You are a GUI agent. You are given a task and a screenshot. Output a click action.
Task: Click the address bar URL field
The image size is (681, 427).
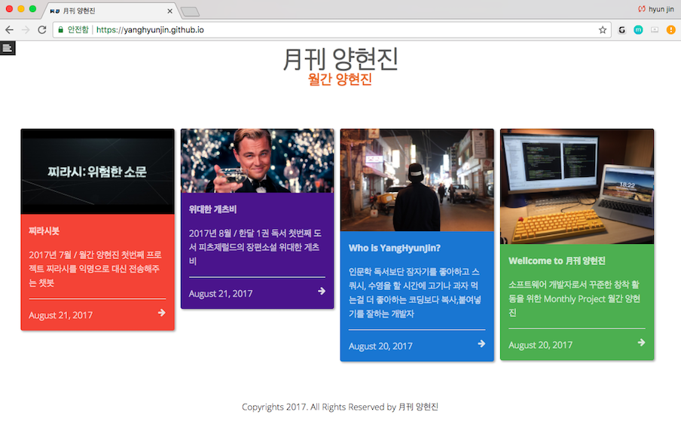coord(330,30)
